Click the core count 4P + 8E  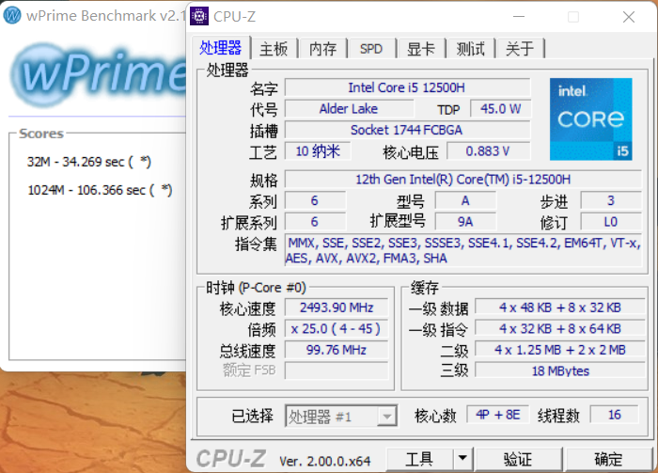click(x=498, y=415)
